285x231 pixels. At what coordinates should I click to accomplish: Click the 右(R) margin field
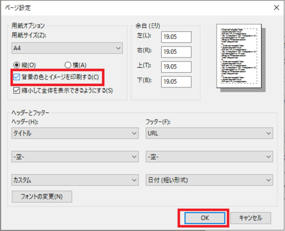pos(176,52)
